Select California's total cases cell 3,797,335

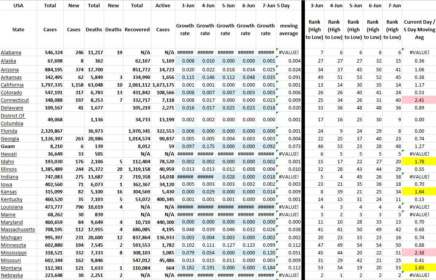pos(50,85)
